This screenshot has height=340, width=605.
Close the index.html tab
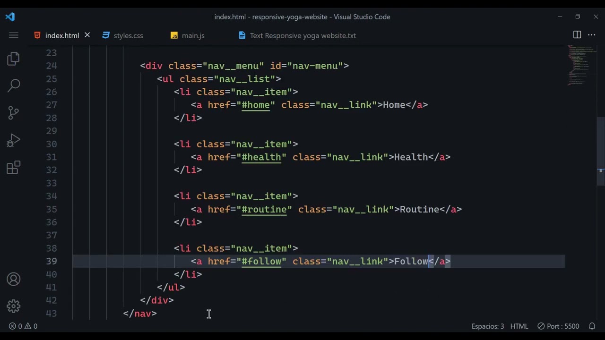(87, 35)
